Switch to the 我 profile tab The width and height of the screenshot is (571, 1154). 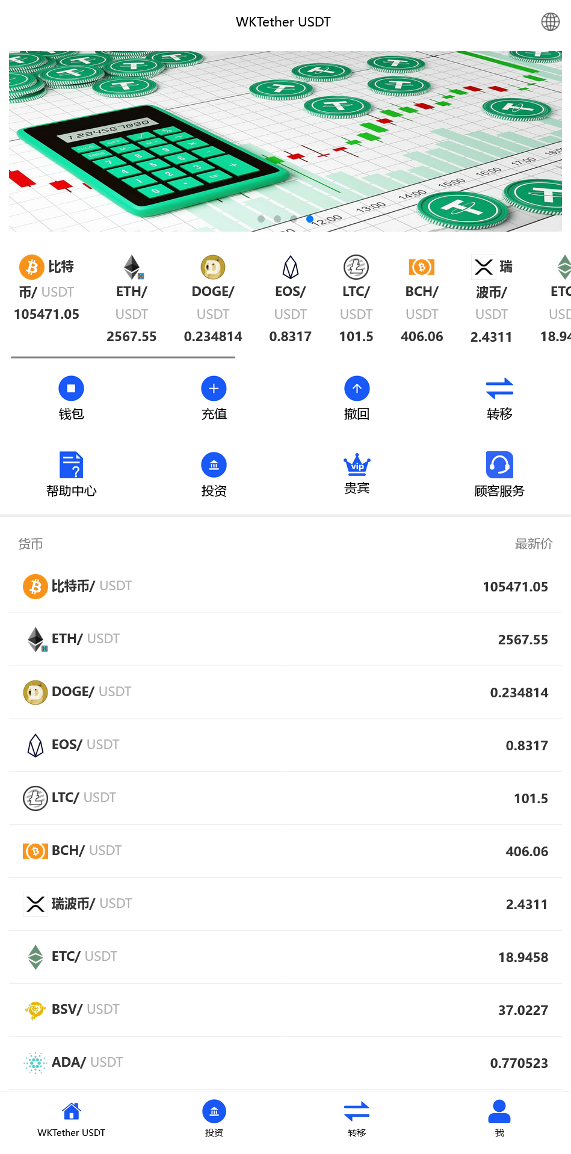tap(499, 1119)
